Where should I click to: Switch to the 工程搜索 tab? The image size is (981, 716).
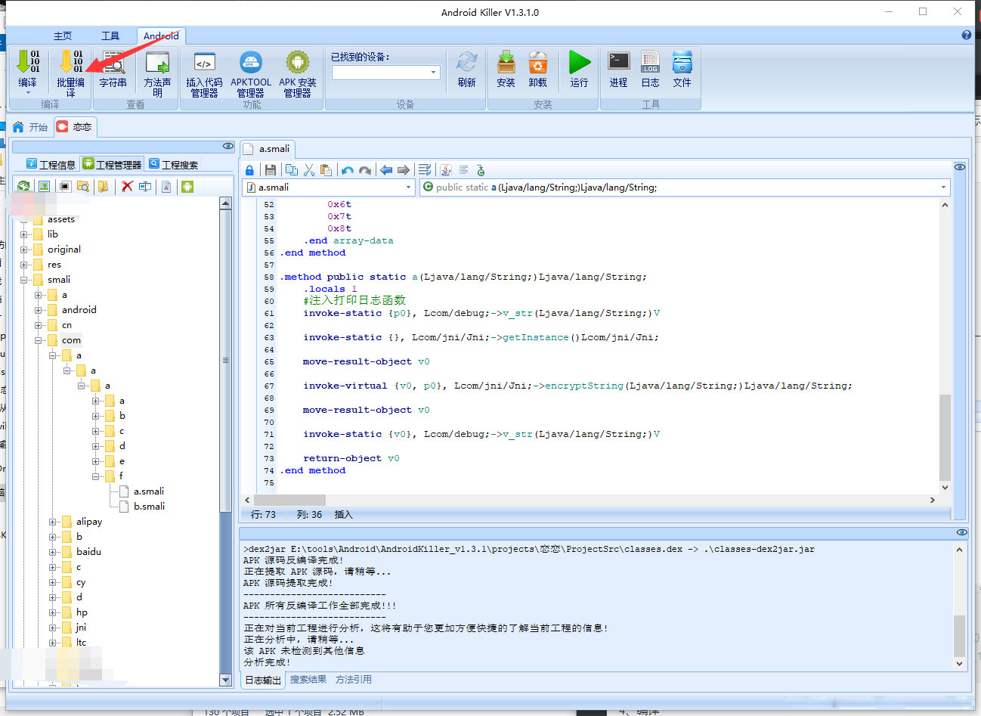click(x=174, y=164)
